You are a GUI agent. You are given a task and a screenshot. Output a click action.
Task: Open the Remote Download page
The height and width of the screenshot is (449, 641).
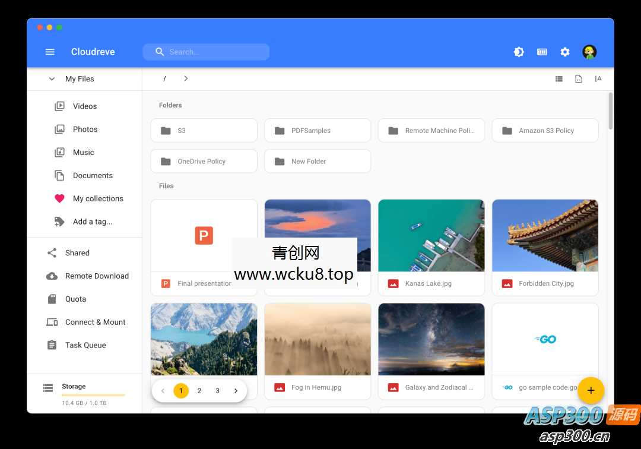[97, 276]
